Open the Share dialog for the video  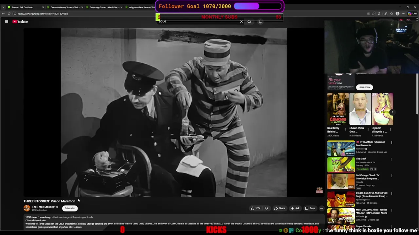click(x=280, y=208)
